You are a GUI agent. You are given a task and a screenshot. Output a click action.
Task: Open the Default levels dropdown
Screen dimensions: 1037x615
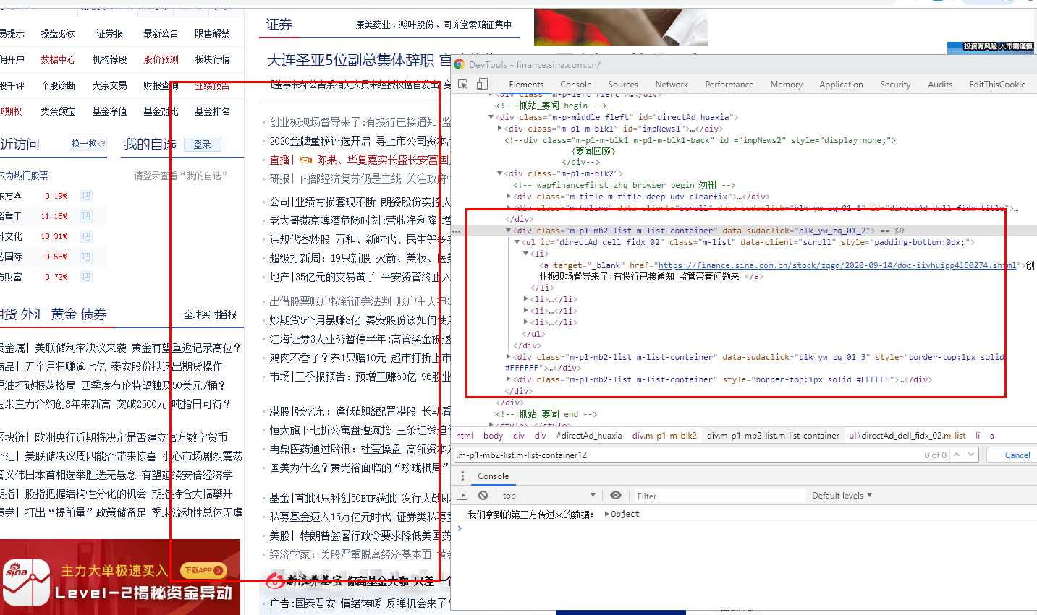[842, 496]
